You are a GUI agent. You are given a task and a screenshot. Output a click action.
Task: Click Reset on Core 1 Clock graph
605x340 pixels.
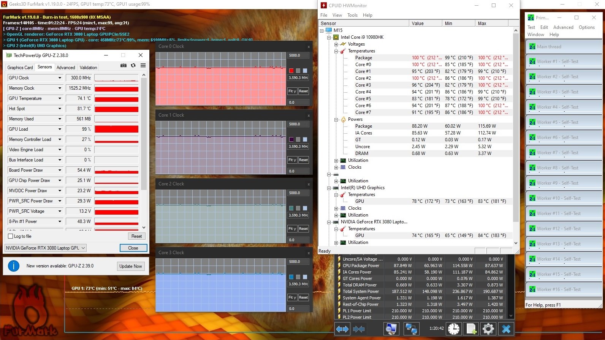[303, 160]
